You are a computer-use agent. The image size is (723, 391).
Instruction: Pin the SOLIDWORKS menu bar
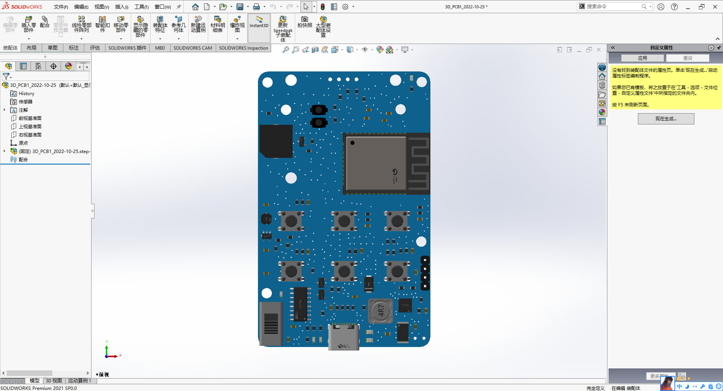179,7
